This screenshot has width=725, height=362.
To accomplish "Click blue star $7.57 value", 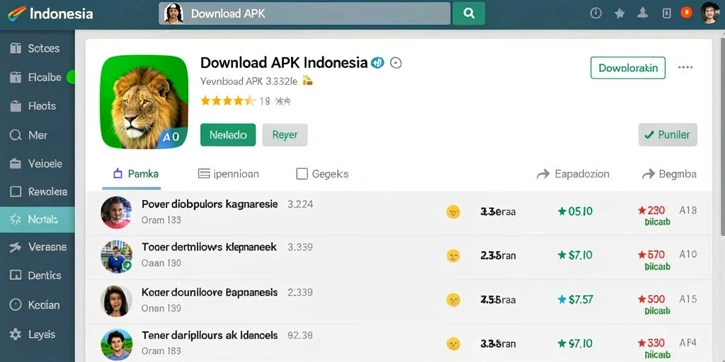I will pyautogui.click(x=575, y=300).
